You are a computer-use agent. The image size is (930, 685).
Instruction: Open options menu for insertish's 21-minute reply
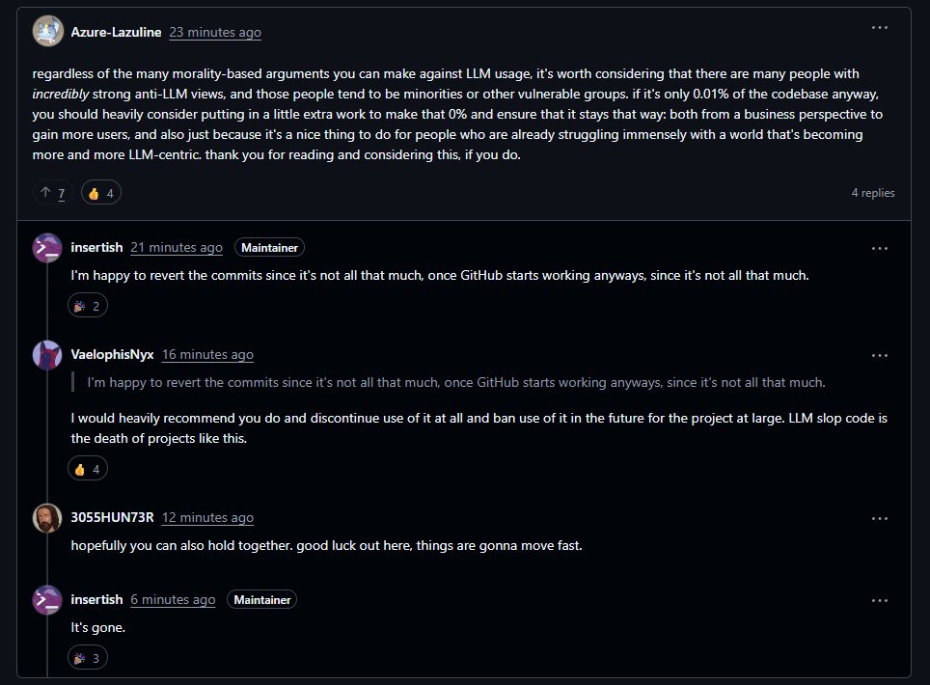(879, 248)
